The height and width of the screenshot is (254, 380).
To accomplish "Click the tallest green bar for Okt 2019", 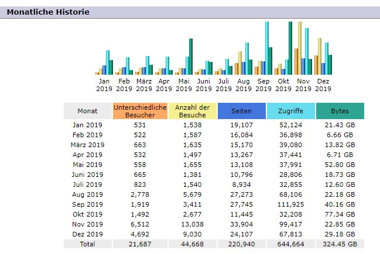I will 290,48.
